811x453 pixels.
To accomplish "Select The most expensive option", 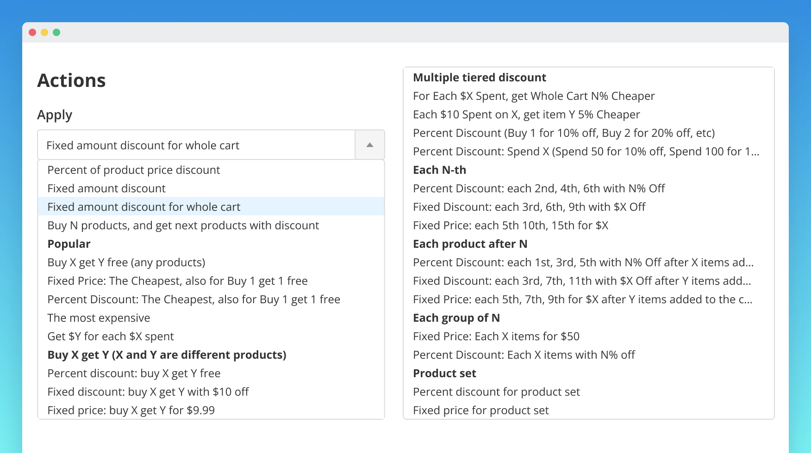I will click(99, 318).
